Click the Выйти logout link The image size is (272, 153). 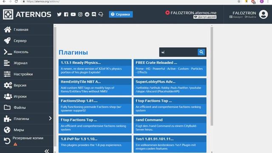pos(250,17)
